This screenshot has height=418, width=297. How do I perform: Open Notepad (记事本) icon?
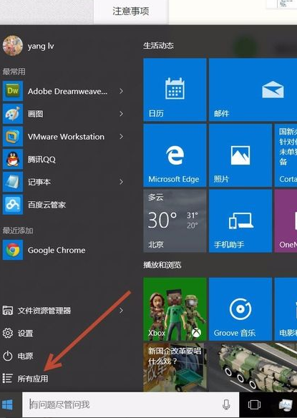tap(13, 182)
